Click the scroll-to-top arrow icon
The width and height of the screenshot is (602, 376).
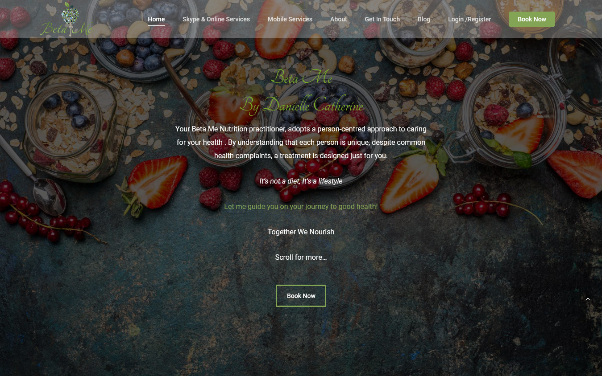(x=588, y=299)
